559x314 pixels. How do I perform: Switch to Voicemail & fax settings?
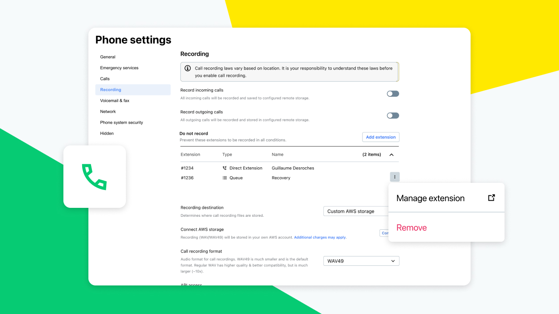(115, 101)
